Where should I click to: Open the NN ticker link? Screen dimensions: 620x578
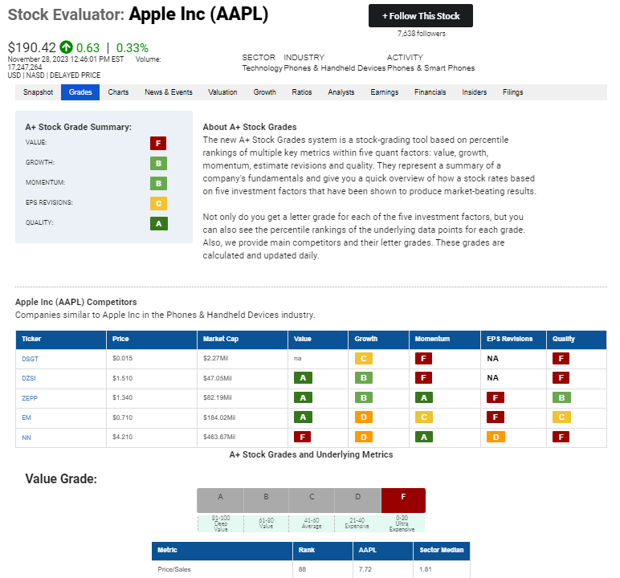click(27, 438)
